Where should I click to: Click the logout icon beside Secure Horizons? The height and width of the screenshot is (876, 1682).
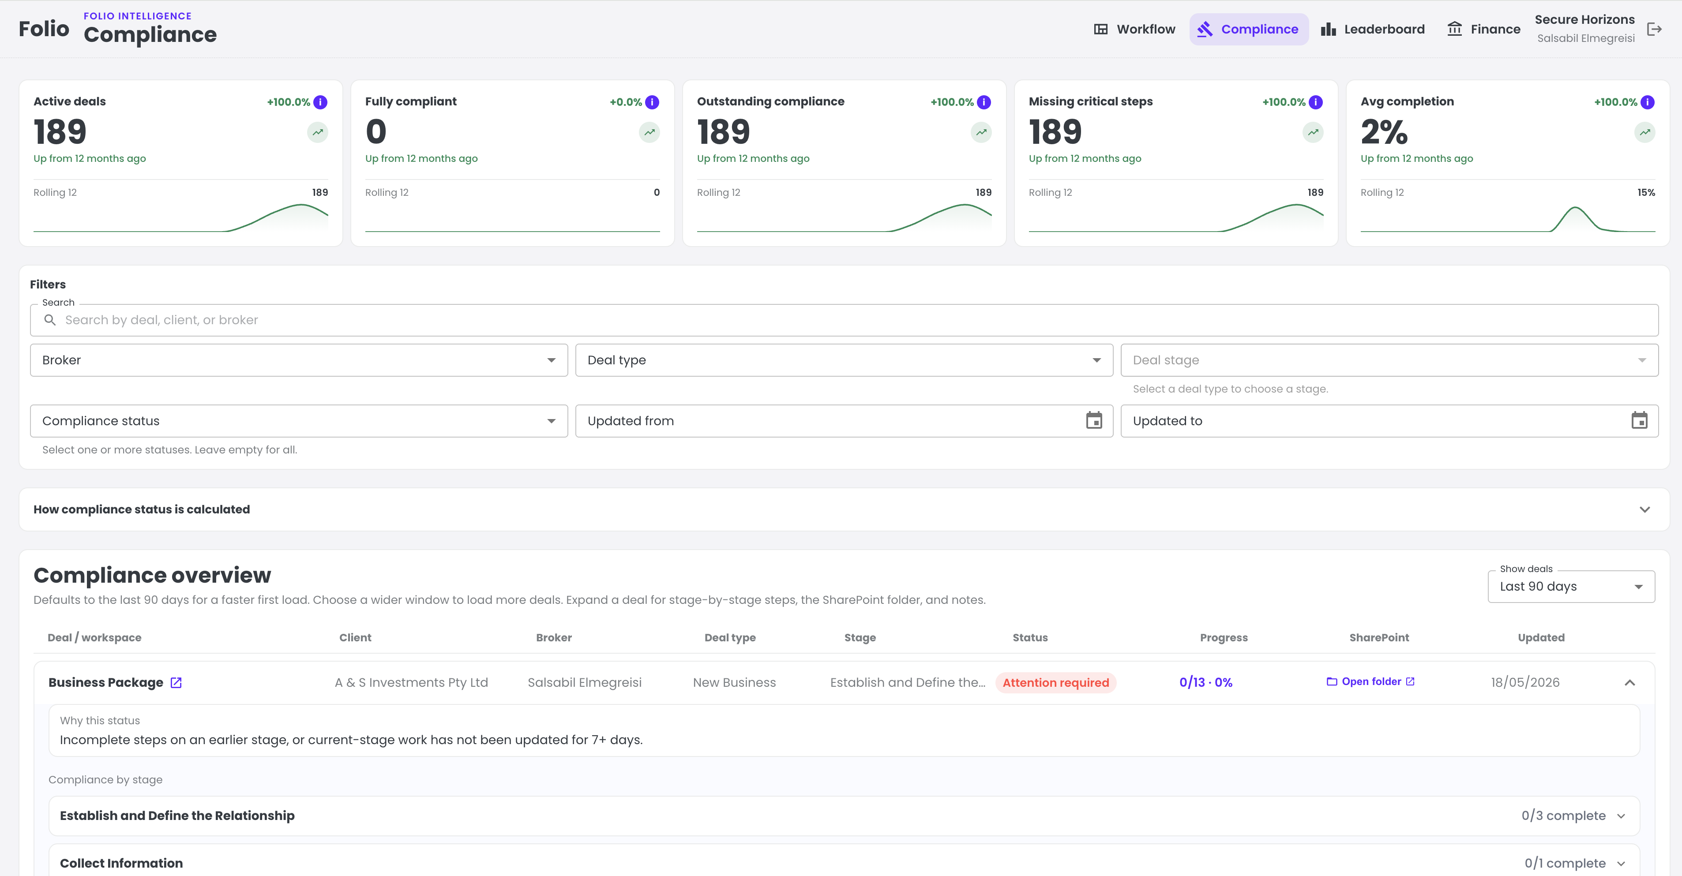(1654, 30)
